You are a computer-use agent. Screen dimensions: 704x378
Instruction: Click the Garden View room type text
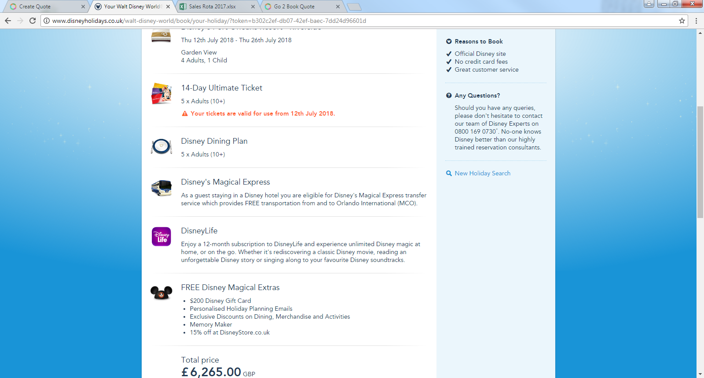[x=199, y=52]
